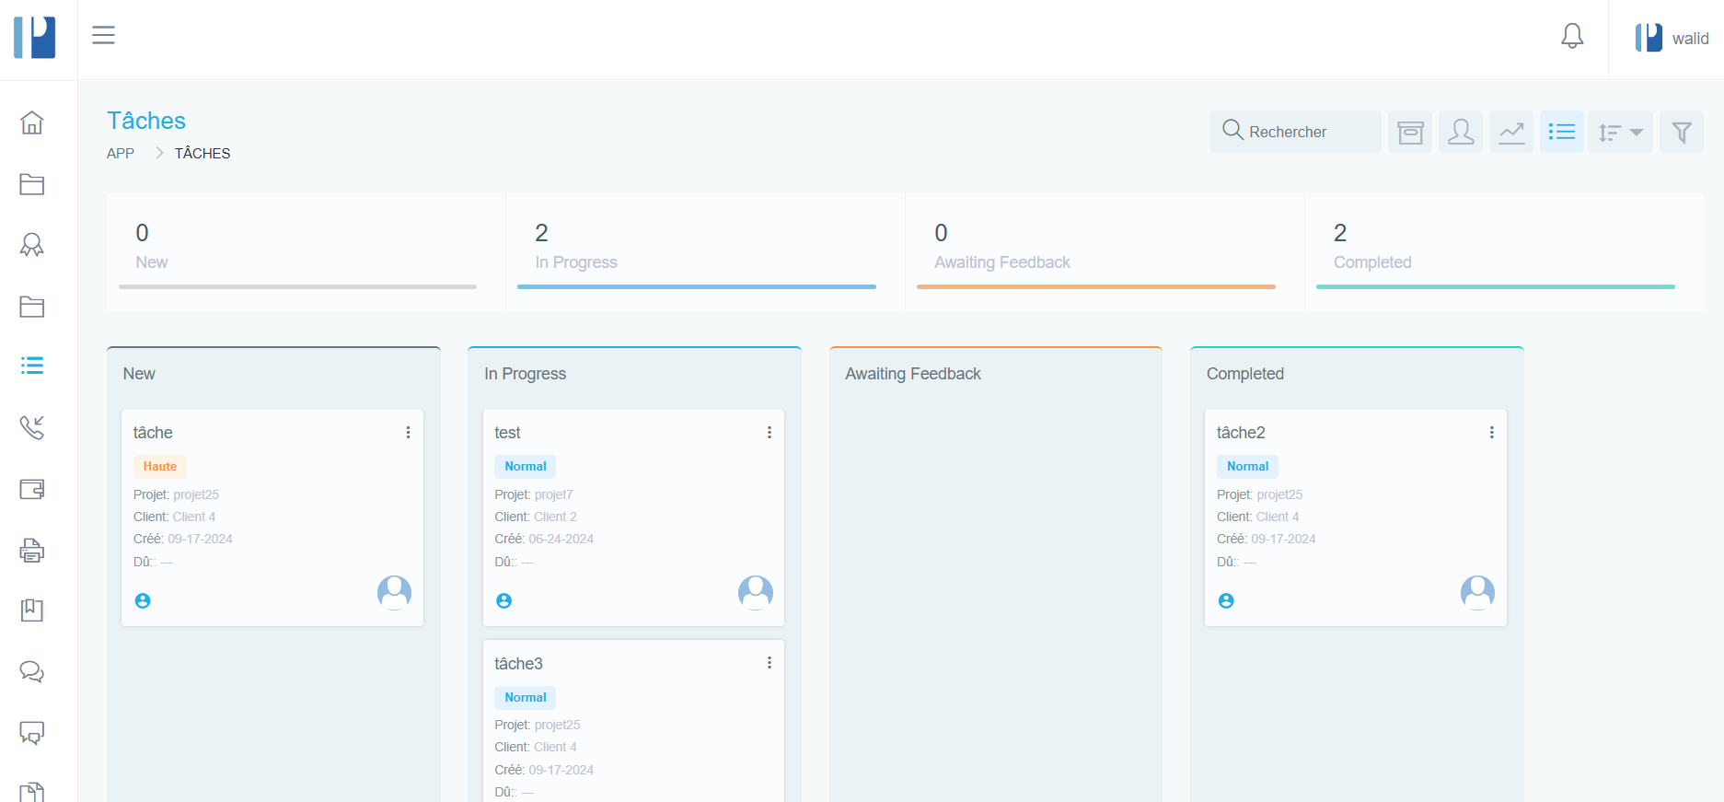Open walid user profile menu
Image resolution: width=1724 pixels, height=802 pixels.
[1672, 39]
